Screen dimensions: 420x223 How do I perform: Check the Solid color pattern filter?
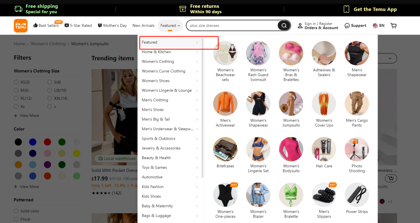16,211
